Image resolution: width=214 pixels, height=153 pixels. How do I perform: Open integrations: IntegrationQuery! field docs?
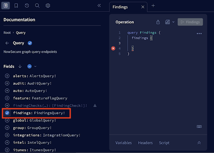(x=47, y=135)
